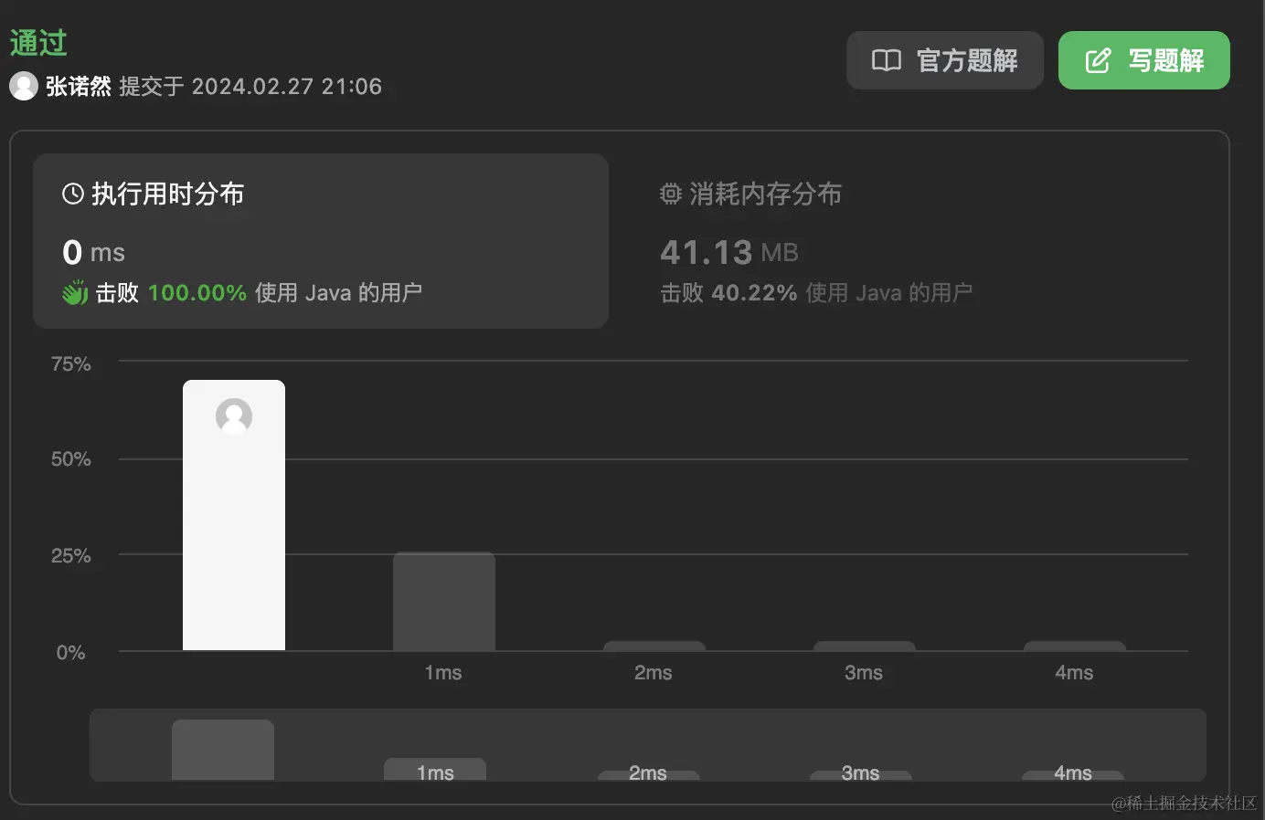The width and height of the screenshot is (1265, 820).
Task: Click the clock icon beside 执行用时分布
Action: [x=72, y=194]
